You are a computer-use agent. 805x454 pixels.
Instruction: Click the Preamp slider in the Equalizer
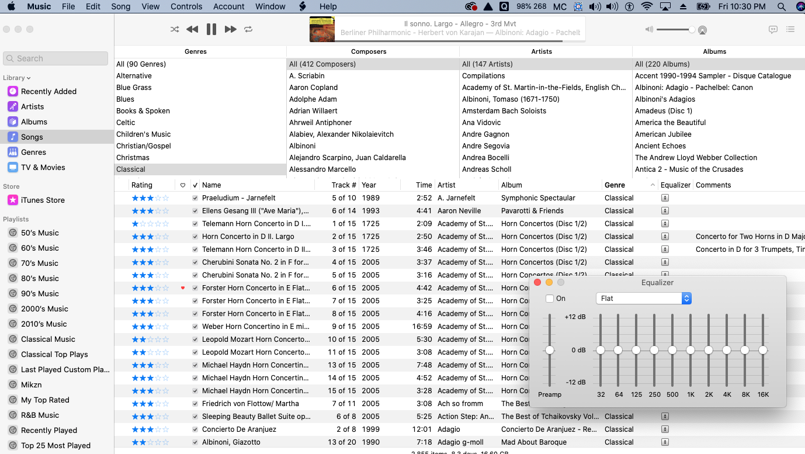(550, 350)
